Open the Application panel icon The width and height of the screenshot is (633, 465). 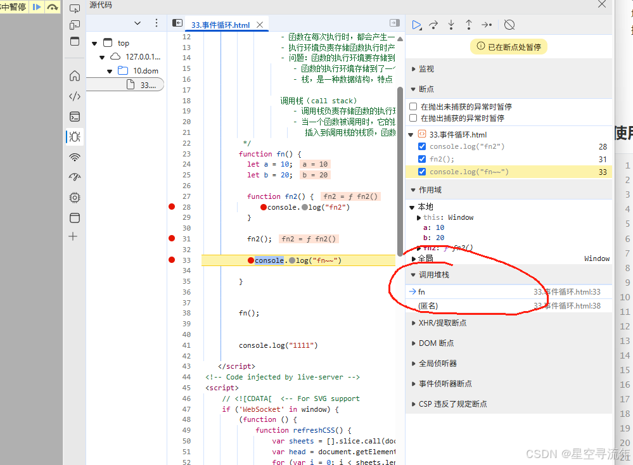click(x=75, y=218)
